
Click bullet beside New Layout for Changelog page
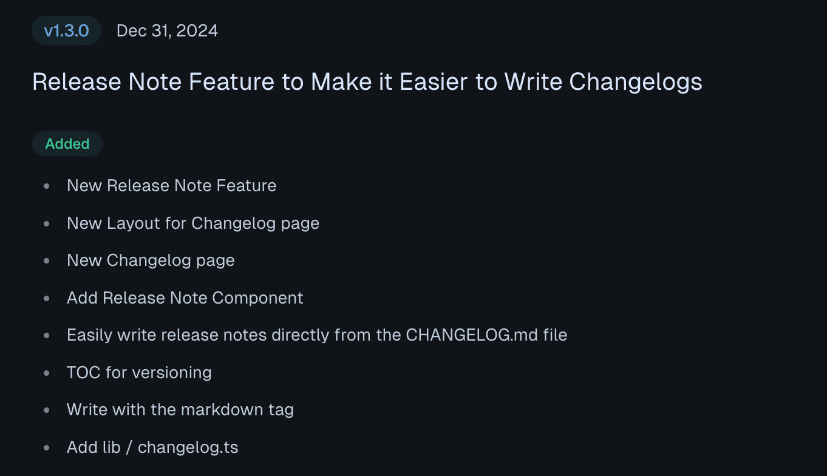[x=47, y=224]
